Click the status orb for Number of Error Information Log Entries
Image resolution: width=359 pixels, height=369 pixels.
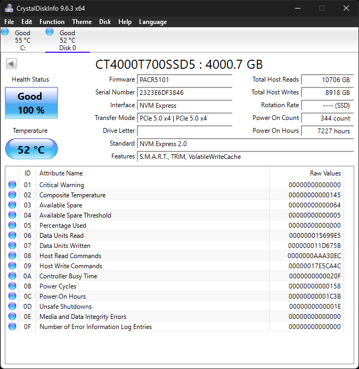click(12, 326)
